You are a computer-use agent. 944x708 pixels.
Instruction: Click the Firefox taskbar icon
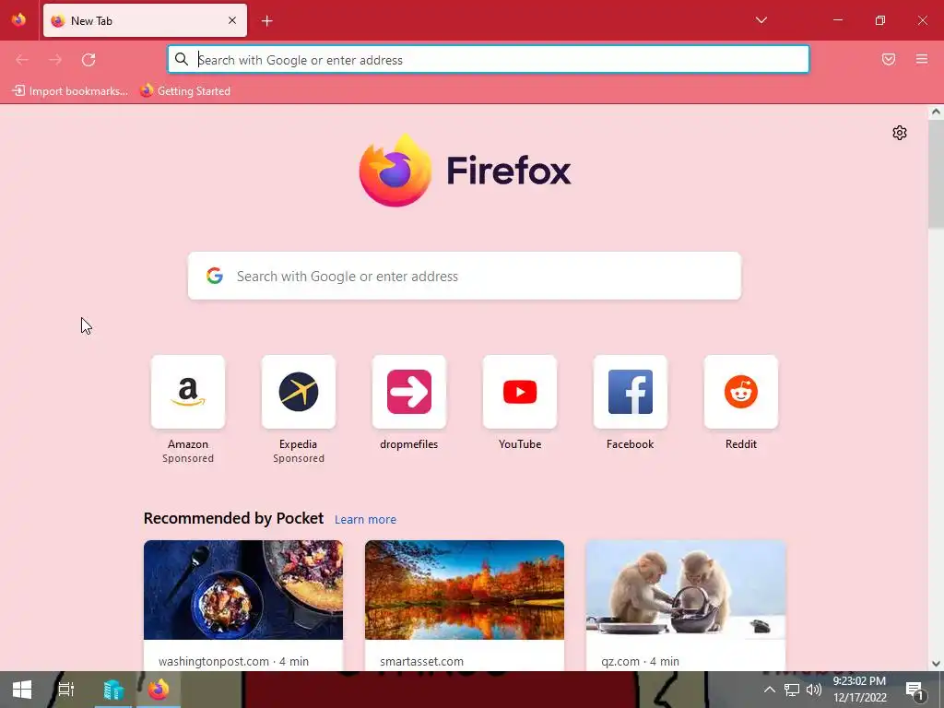tap(159, 690)
